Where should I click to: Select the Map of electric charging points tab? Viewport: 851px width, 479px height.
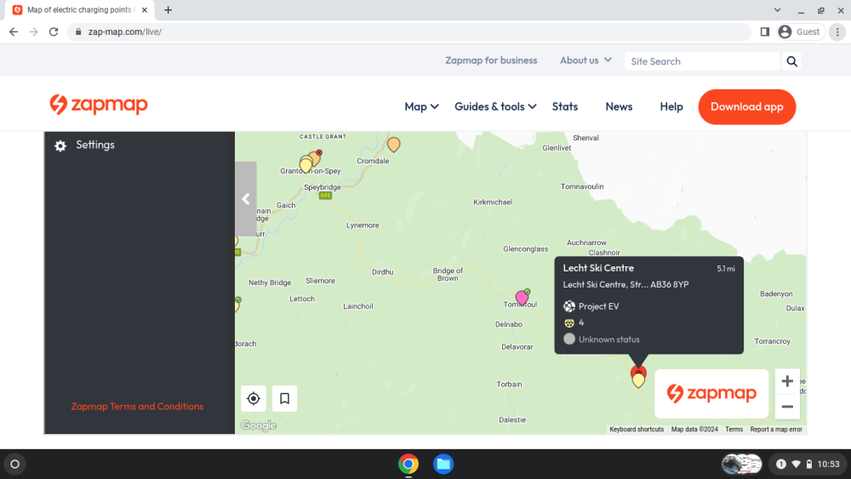point(80,9)
